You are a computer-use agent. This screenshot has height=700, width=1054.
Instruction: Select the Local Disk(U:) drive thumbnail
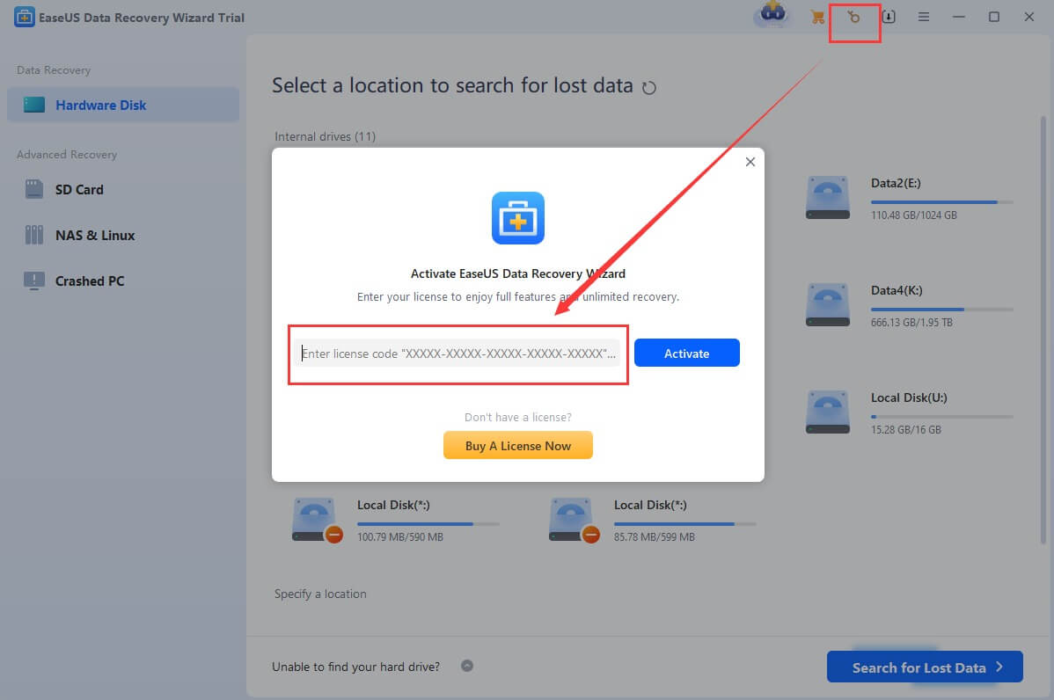coord(827,411)
